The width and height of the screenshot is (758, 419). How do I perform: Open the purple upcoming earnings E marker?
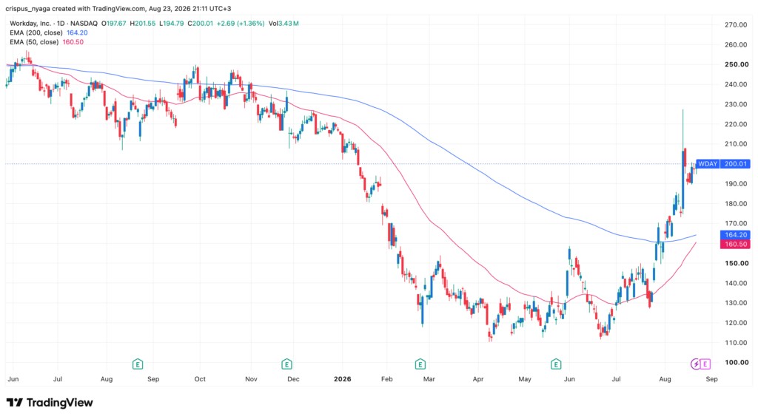point(705,364)
